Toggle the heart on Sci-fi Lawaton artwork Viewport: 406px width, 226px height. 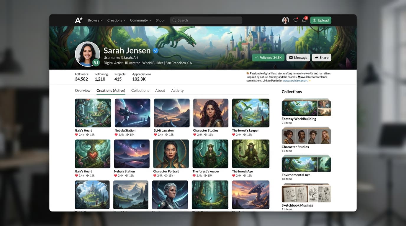(x=155, y=134)
